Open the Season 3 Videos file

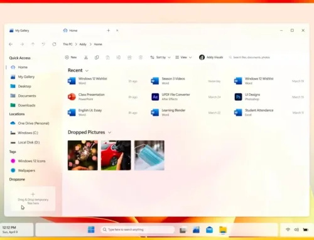186,81
